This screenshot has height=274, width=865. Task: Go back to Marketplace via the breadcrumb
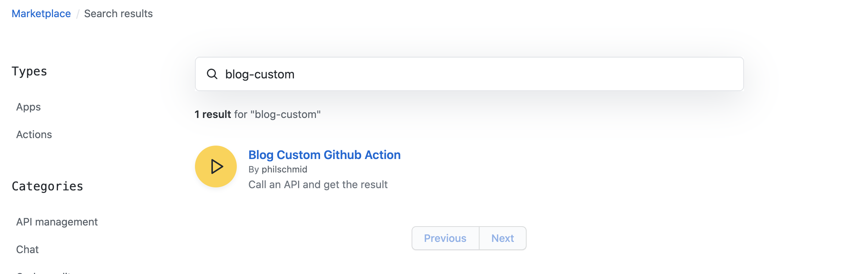[x=41, y=14]
